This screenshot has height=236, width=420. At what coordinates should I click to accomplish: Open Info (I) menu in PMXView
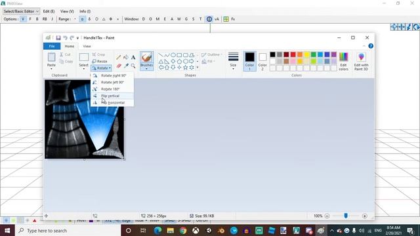(x=85, y=11)
